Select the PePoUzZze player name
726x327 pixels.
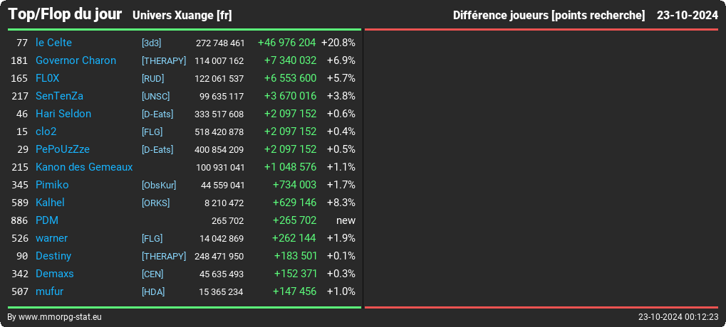pos(63,149)
